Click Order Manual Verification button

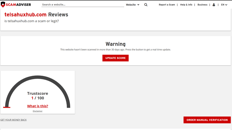[207, 120]
